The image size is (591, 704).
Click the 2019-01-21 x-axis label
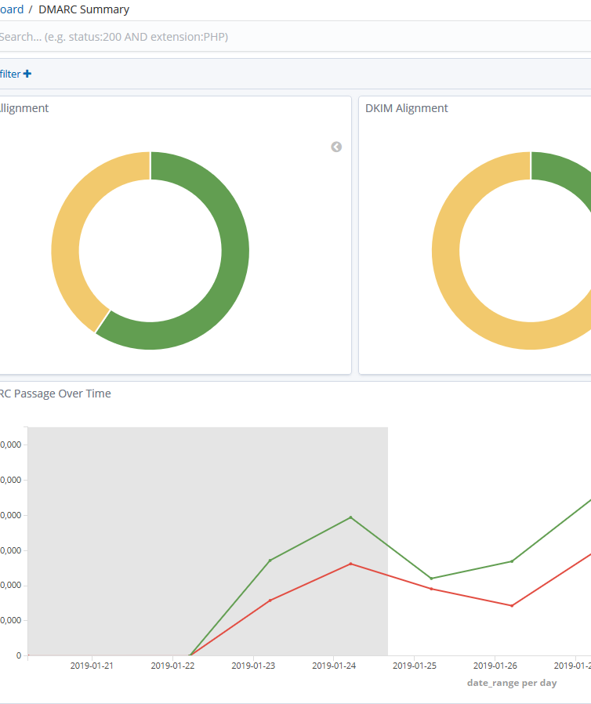tap(92, 666)
